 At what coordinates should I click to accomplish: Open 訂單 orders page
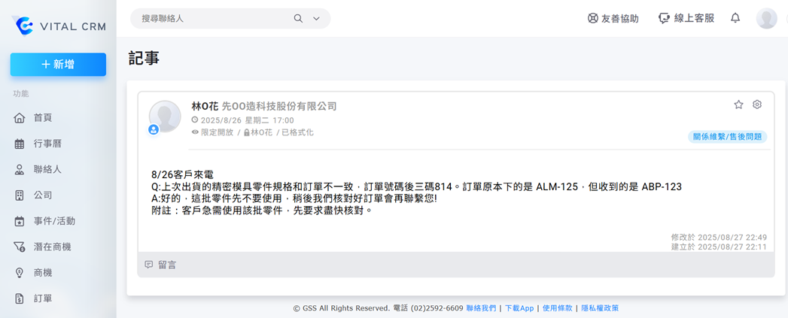coord(43,298)
